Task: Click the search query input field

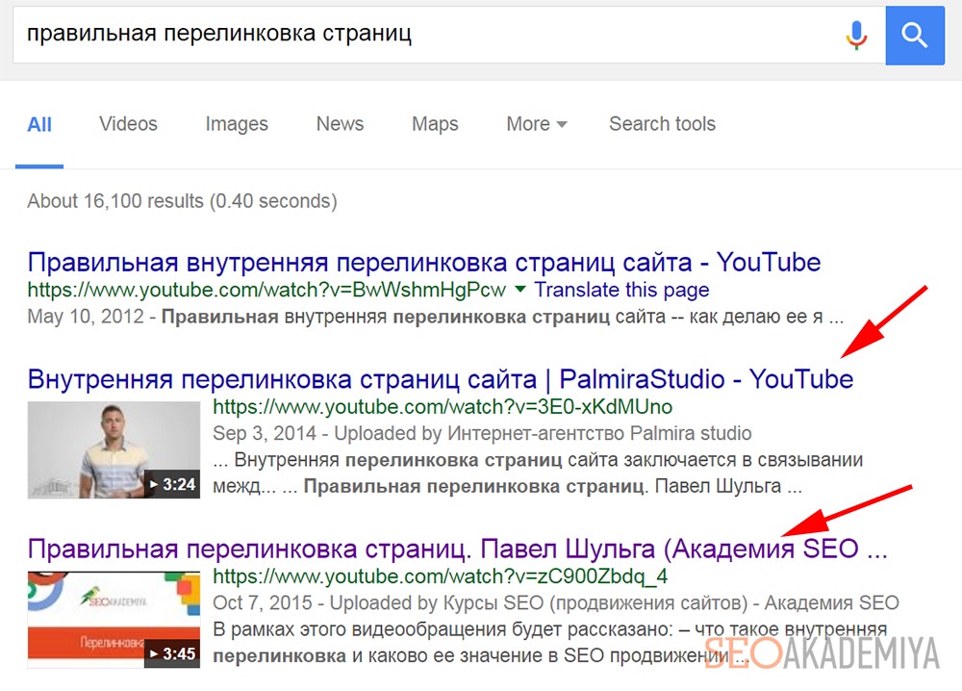Action: [423, 36]
